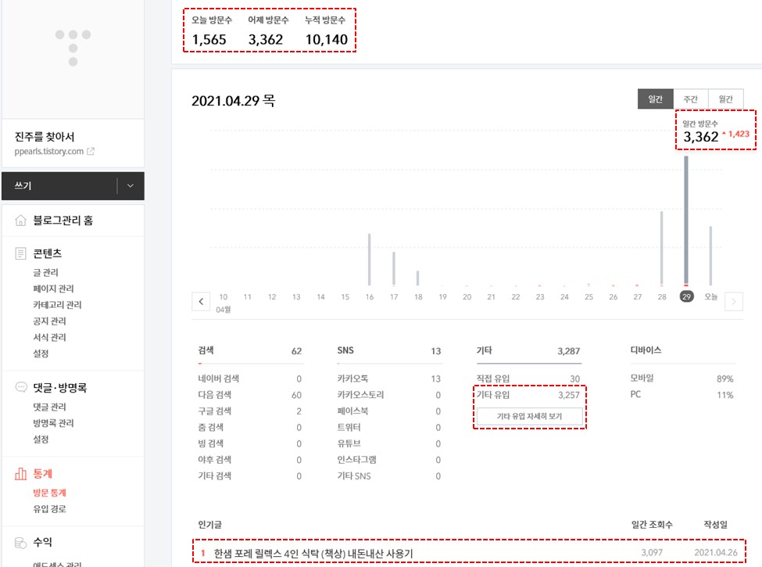Viewport: 762px width, 567px height.
Task: Go to next dates with right arrow
Action: [x=734, y=302]
